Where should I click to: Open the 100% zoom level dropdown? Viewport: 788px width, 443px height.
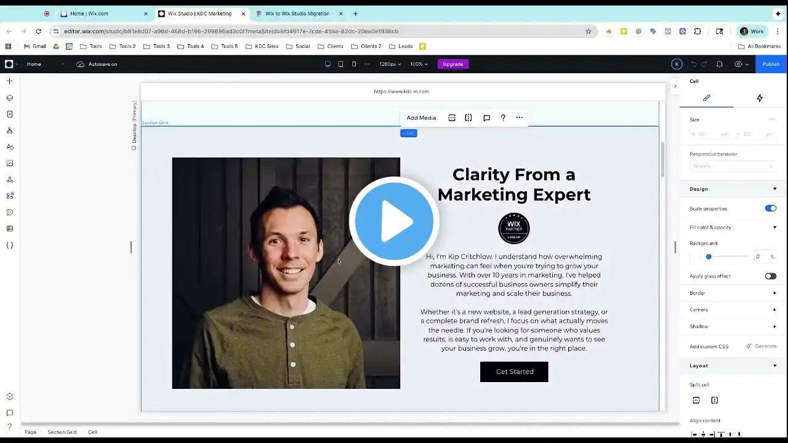click(x=419, y=64)
